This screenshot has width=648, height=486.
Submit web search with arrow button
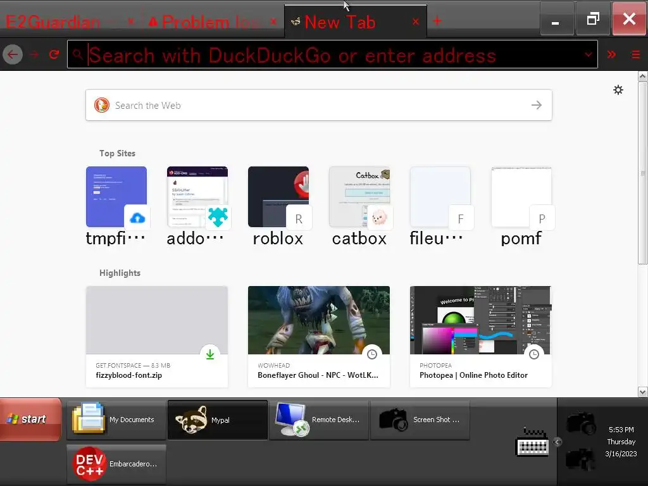tap(537, 106)
